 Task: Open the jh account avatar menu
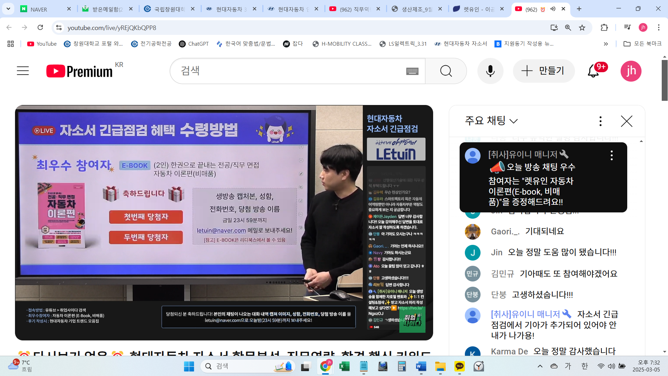[x=631, y=71]
